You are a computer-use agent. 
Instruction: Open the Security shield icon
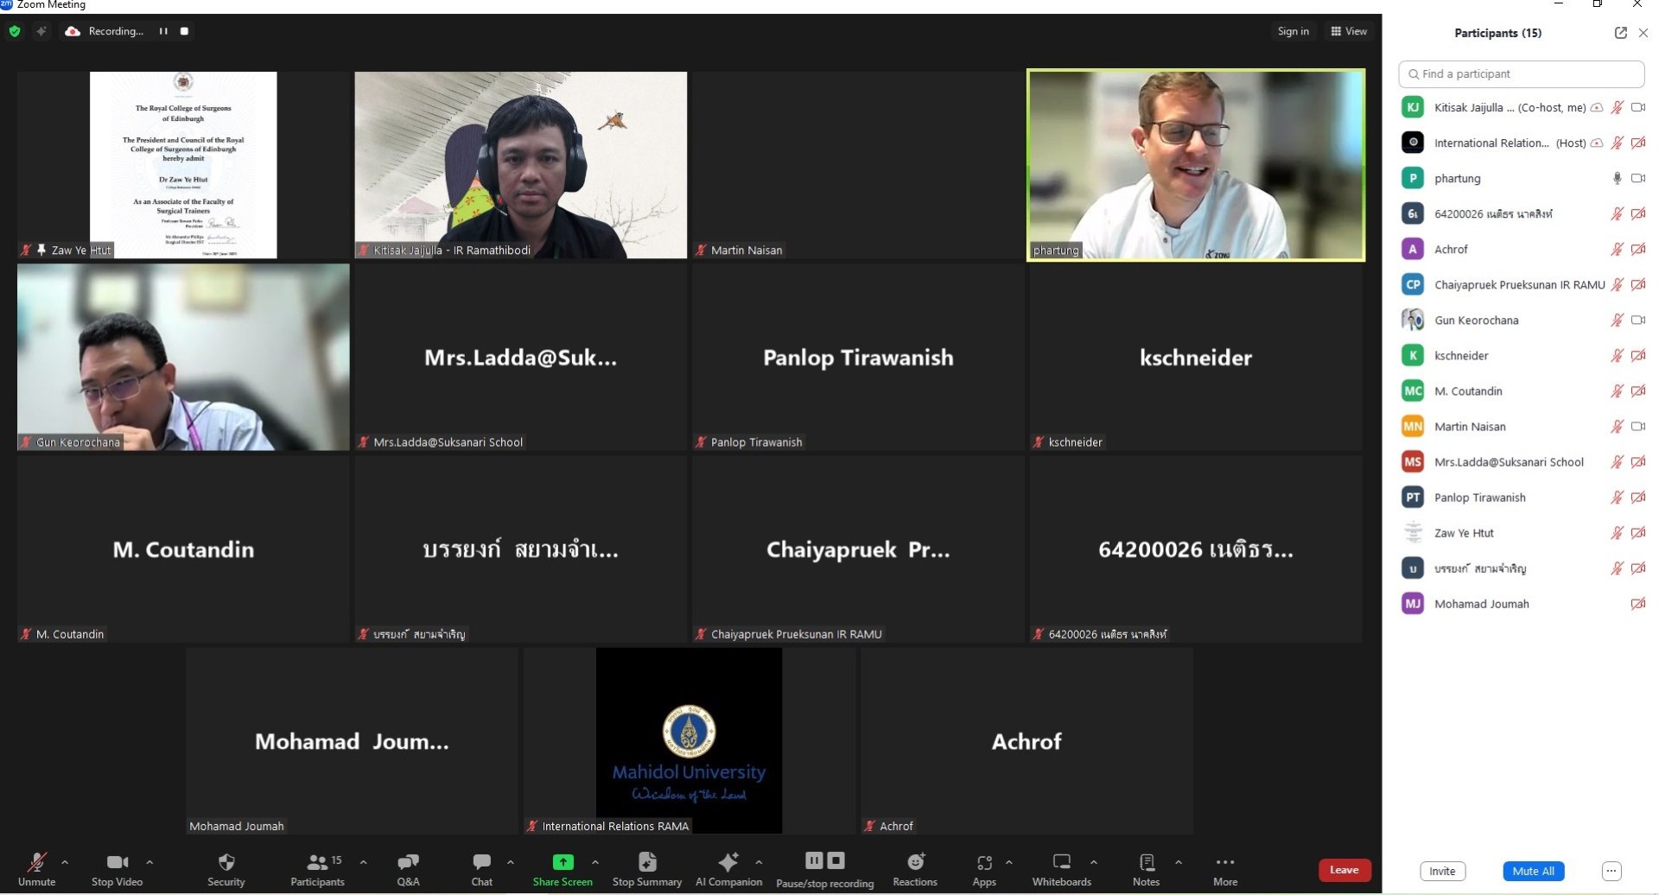tap(226, 862)
